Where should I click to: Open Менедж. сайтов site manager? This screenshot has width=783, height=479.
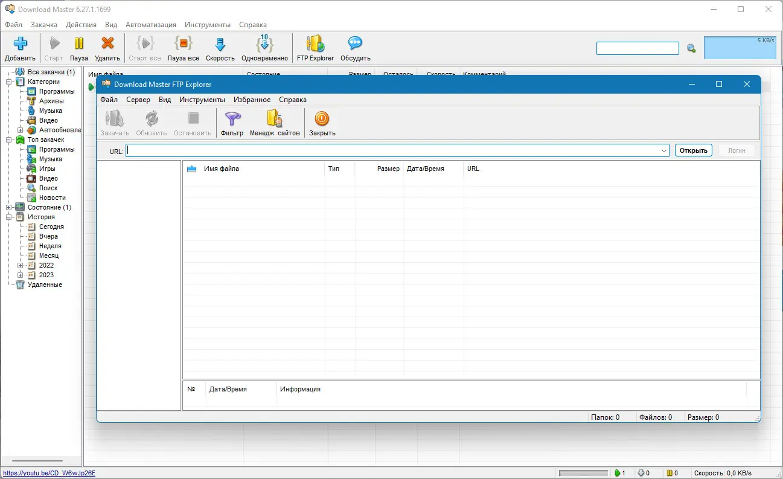pos(275,123)
